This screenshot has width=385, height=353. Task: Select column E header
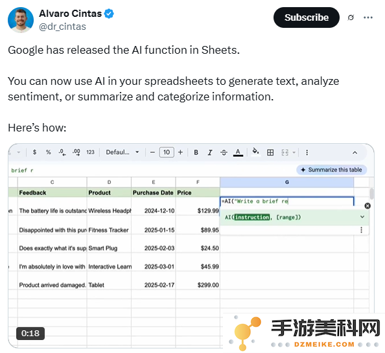154,182
